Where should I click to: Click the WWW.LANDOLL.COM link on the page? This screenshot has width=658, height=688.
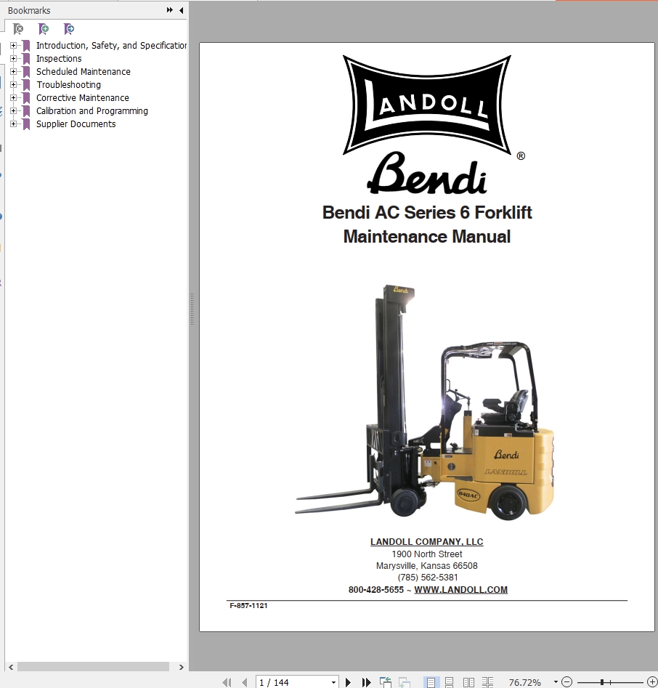point(460,590)
